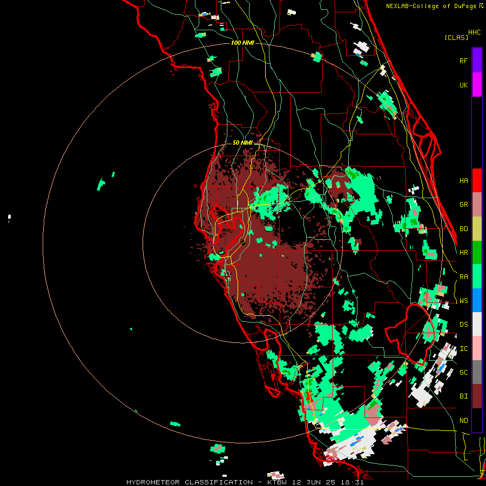
Task: Click the "HHC" product label
Action: pos(474,32)
